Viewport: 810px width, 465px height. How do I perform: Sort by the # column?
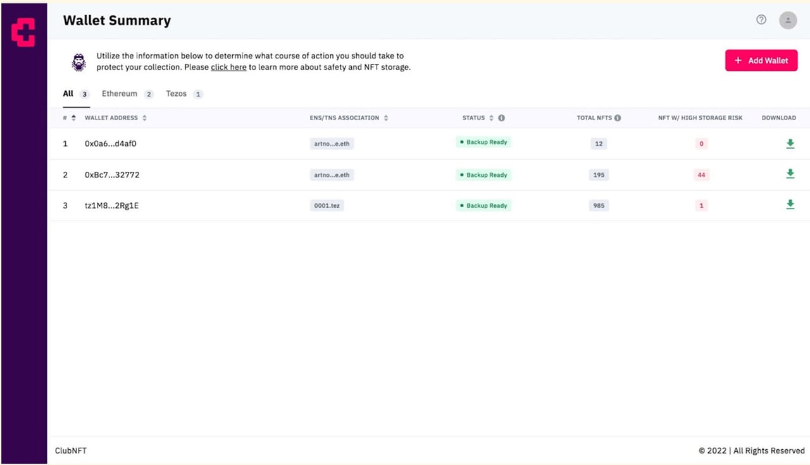(x=73, y=118)
